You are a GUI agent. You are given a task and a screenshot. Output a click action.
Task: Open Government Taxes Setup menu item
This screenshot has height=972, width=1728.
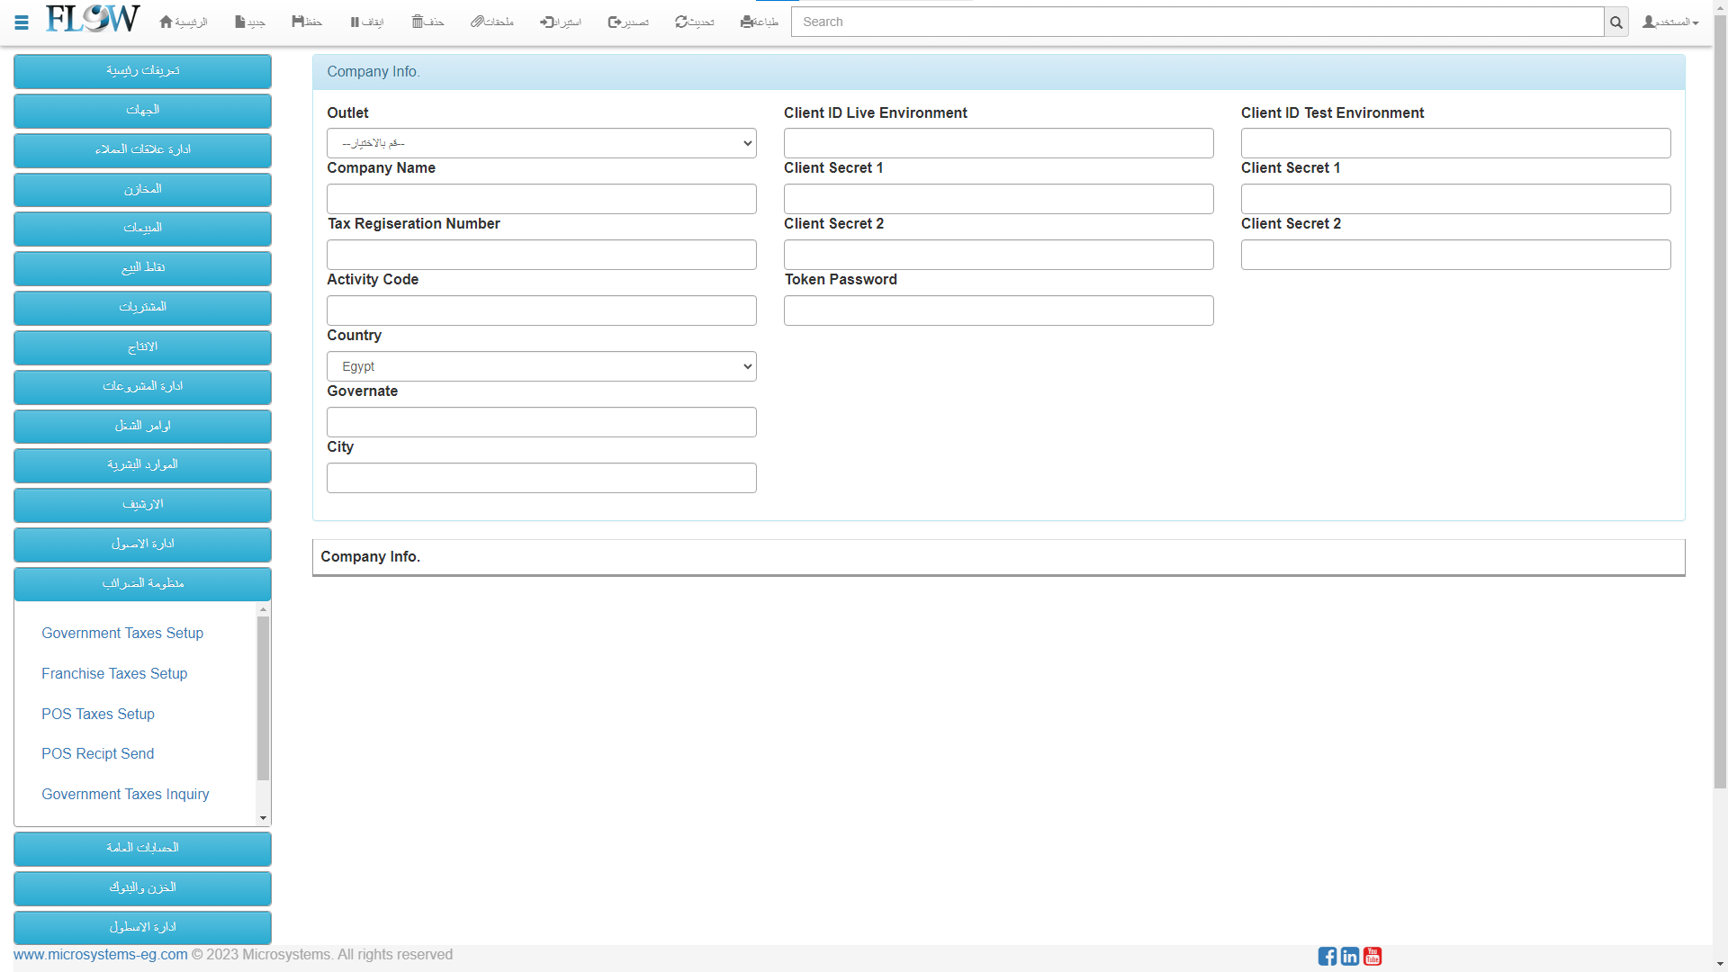point(122,633)
